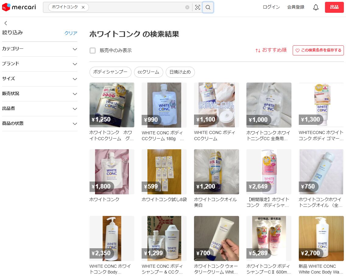Open image search camera icon
Viewport: 346px width, 279px height.
point(197,7)
